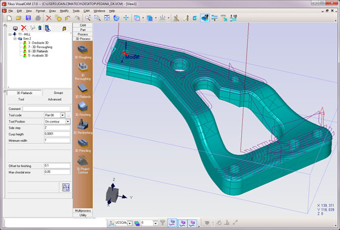
Task: Click the pan arrows toolbar icon
Action: (126, 18)
